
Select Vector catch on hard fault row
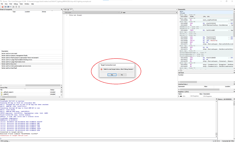tap(32, 68)
